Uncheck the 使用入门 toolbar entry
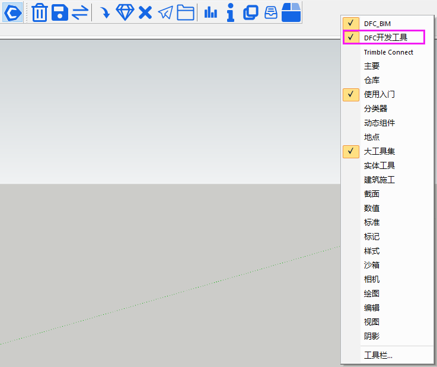The height and width of the screenshot is (367, 437). pyautogui.click(x=379, y=94)
